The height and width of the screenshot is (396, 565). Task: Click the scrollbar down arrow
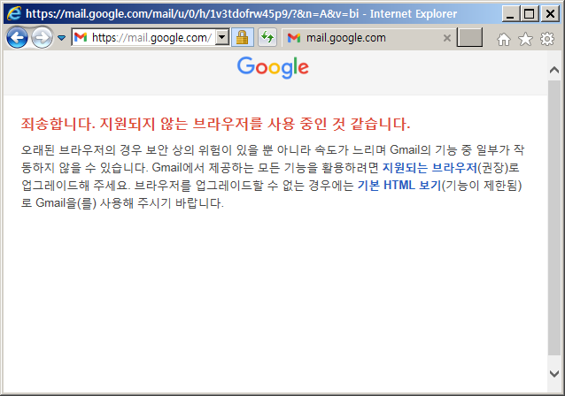[x=554, y=374]
